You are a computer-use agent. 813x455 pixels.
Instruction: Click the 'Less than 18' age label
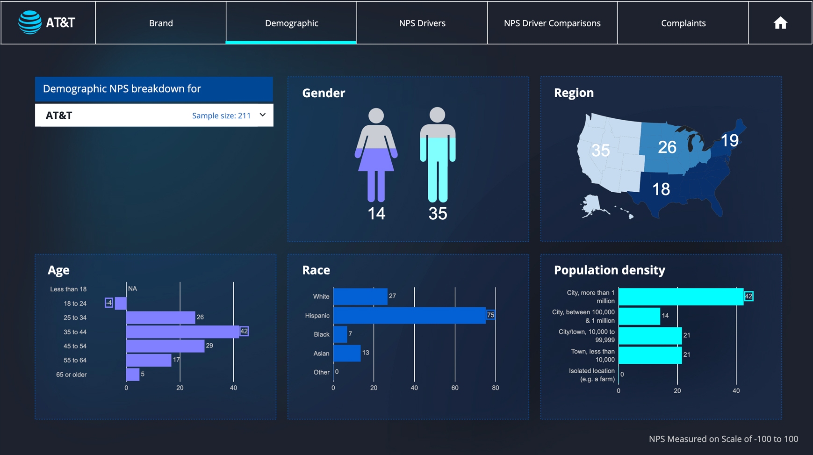coord(68,289)
